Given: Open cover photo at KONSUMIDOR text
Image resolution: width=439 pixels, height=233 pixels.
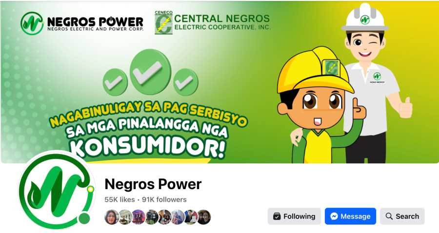Looking at the screenshot, I should point(147,147).
